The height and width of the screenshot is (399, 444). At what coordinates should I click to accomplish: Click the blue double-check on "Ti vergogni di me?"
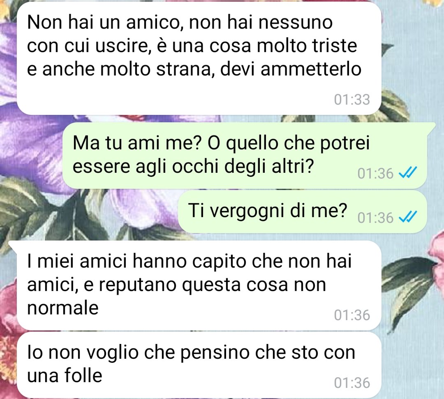(408, 217)
